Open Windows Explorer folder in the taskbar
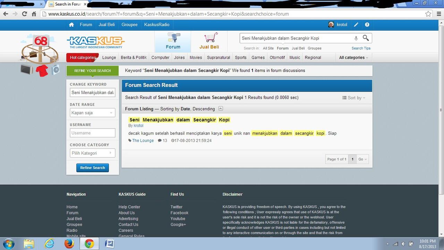444x250 pixels. 29,243
